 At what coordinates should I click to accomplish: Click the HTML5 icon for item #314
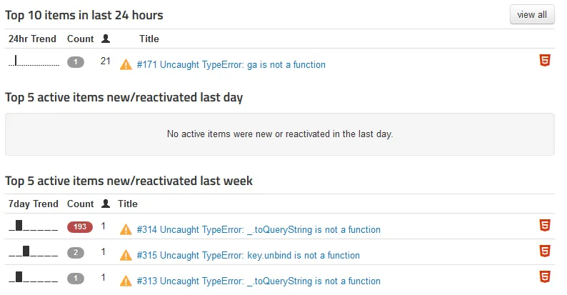[x=544, y=226]
